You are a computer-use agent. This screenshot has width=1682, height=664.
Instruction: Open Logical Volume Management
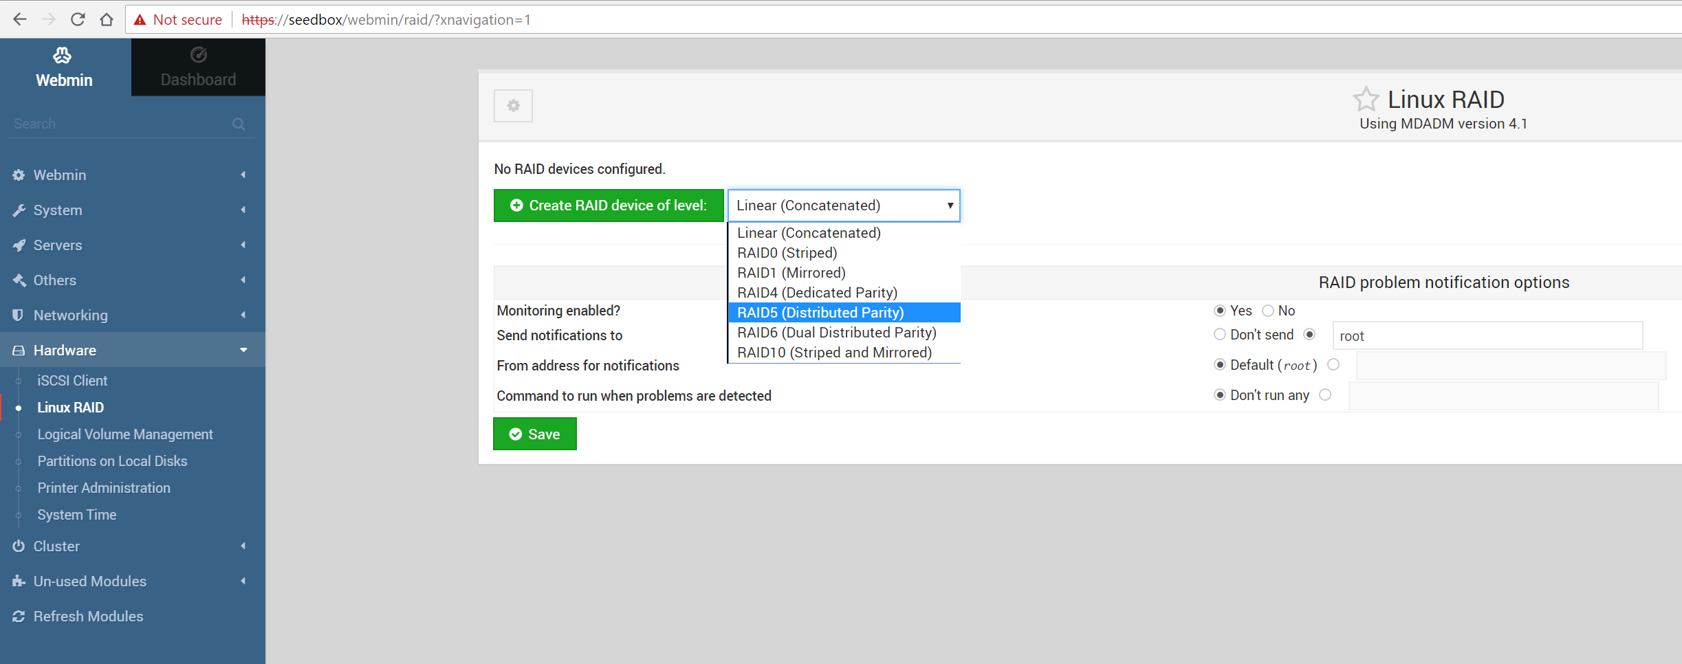[125, 434]
